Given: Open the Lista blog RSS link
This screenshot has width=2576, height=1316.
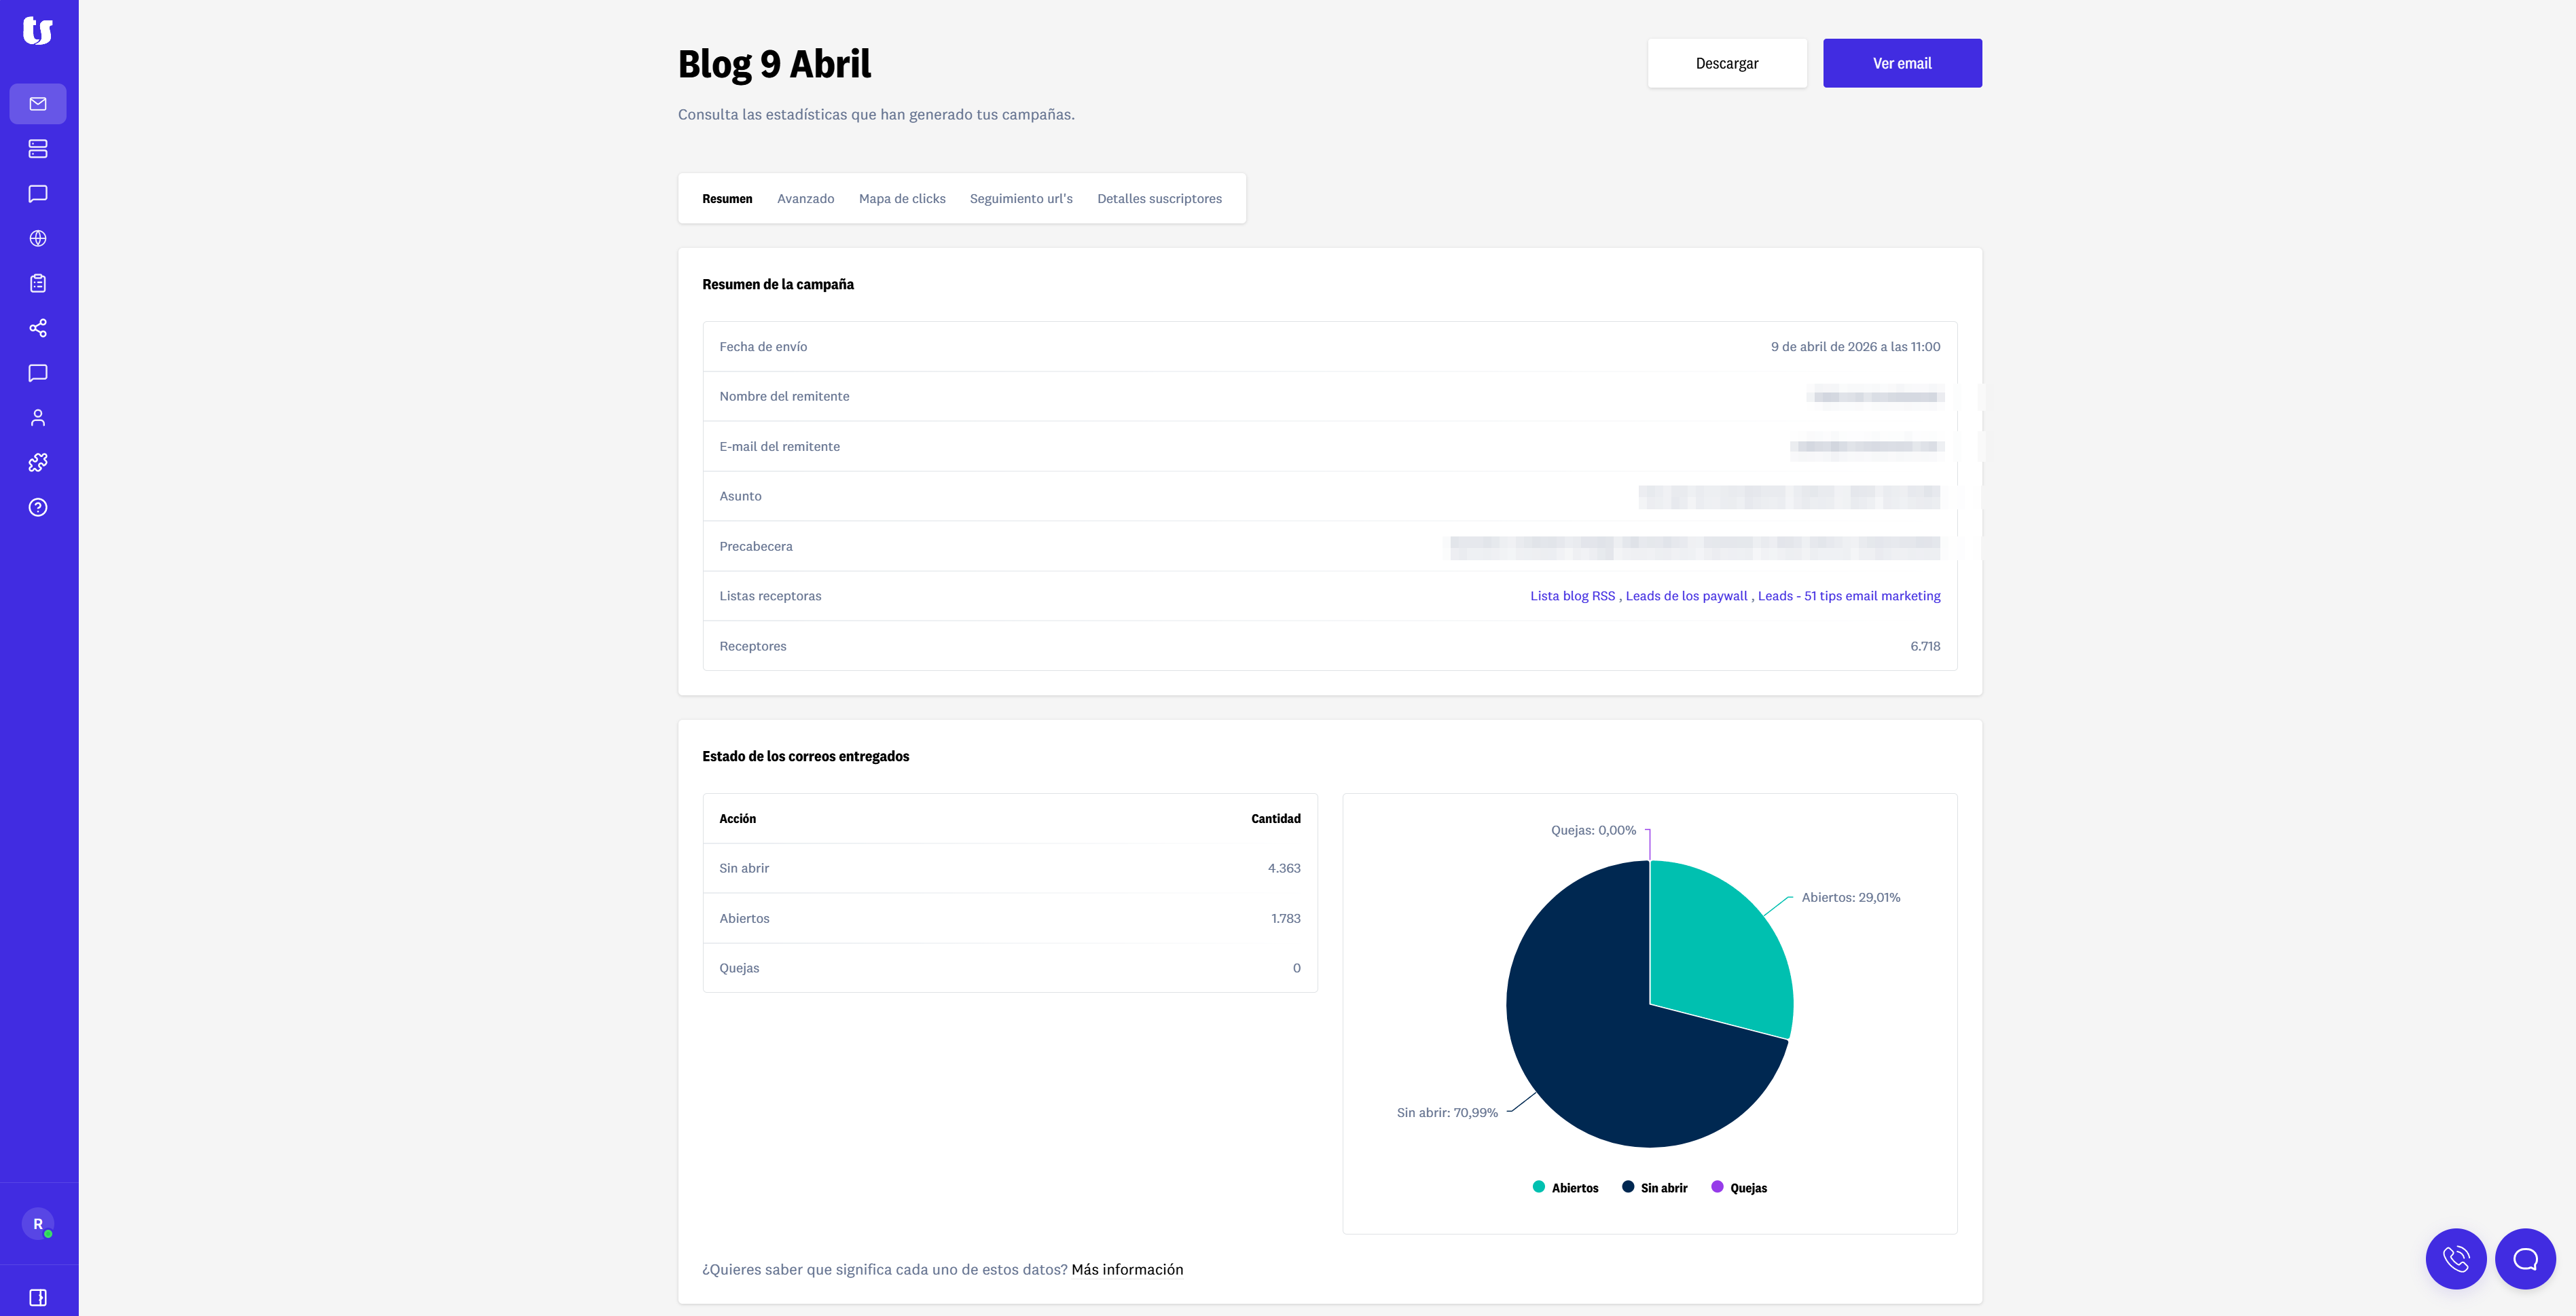Looking at the screenshot, I should pos(1572,596).
